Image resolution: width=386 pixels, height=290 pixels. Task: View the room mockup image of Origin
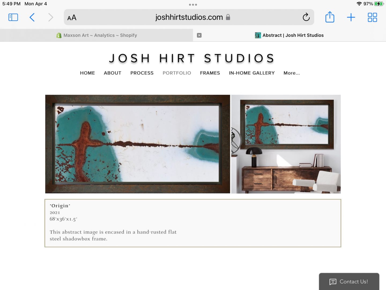[x=286, y=144]
